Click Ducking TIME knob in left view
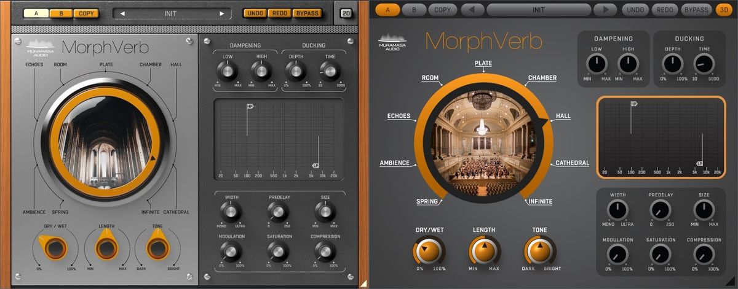 coord(330,71)
